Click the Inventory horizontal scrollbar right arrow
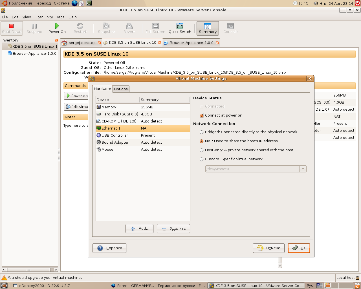Image resolution: width=361 pixels, height=289 pixels. click(x=56, y=270)
